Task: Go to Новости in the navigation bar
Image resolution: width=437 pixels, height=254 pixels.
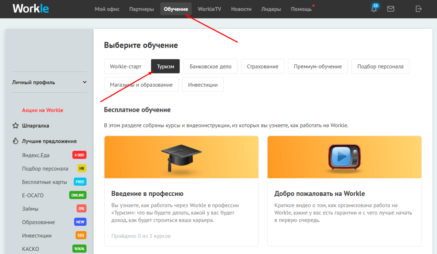Action: (x=241, y=9)
